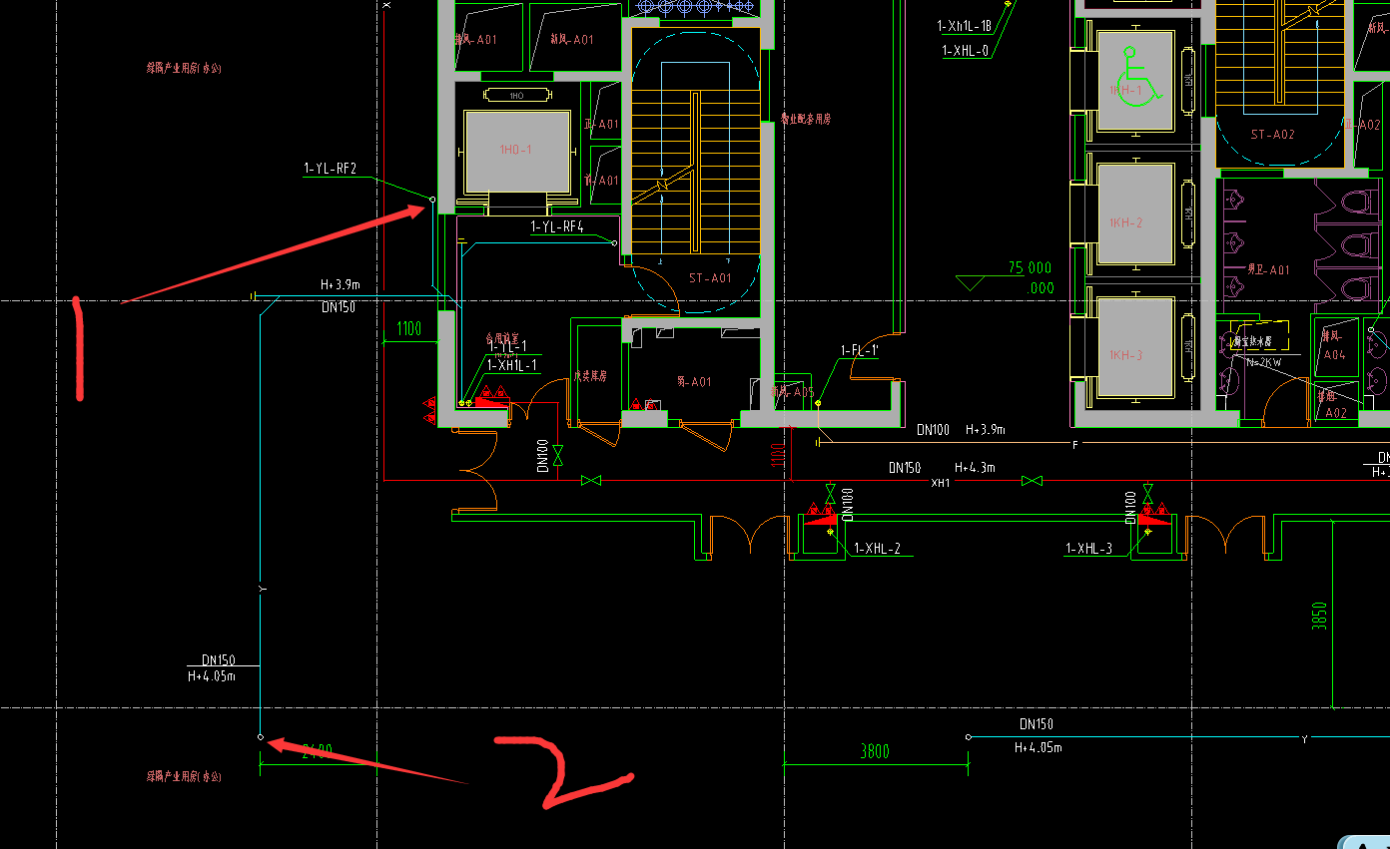Select the 男卫-A01 room label
The height and width of the screenshot is (849, 1390).
(x=1269, y=269)
